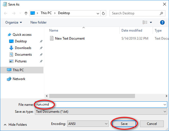
Task: Create a New folder
Action: (39, 22)
